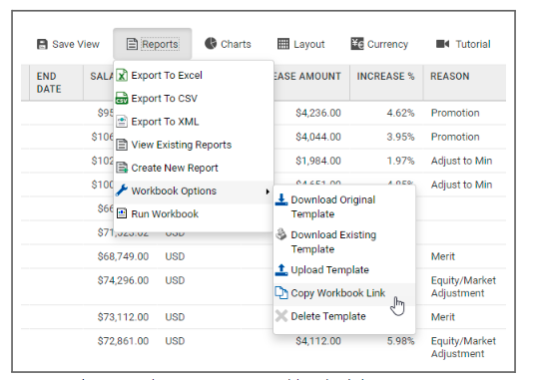This screenshot has height=380, width=535.
Task: Click the 5.98% increase cell
Action: pyautogui.click(x=400, y=341)
